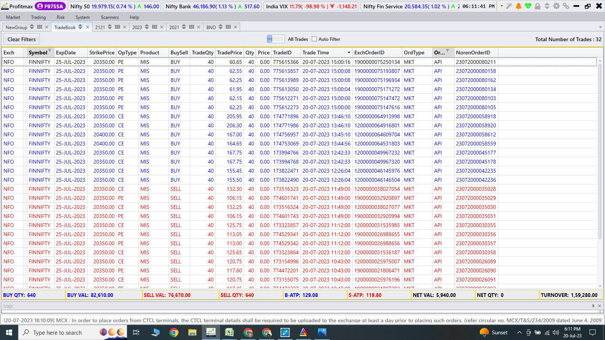Close the BNO tab

click(x=236, y=27)
